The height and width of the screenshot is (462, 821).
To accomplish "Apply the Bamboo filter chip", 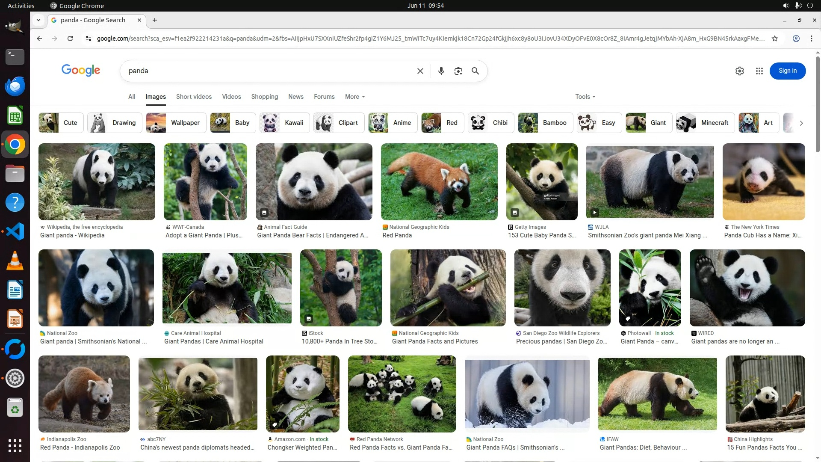I will pos(545,123).
